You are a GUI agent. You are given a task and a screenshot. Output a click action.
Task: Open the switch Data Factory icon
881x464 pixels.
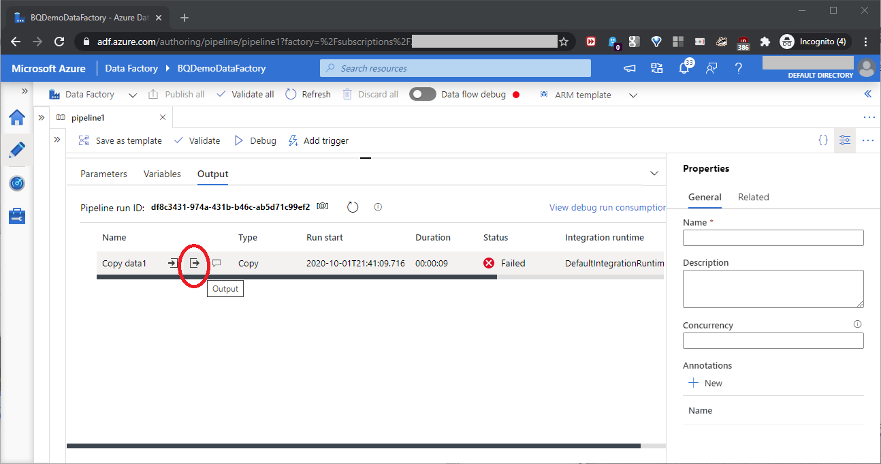click(x=657, y=68)
